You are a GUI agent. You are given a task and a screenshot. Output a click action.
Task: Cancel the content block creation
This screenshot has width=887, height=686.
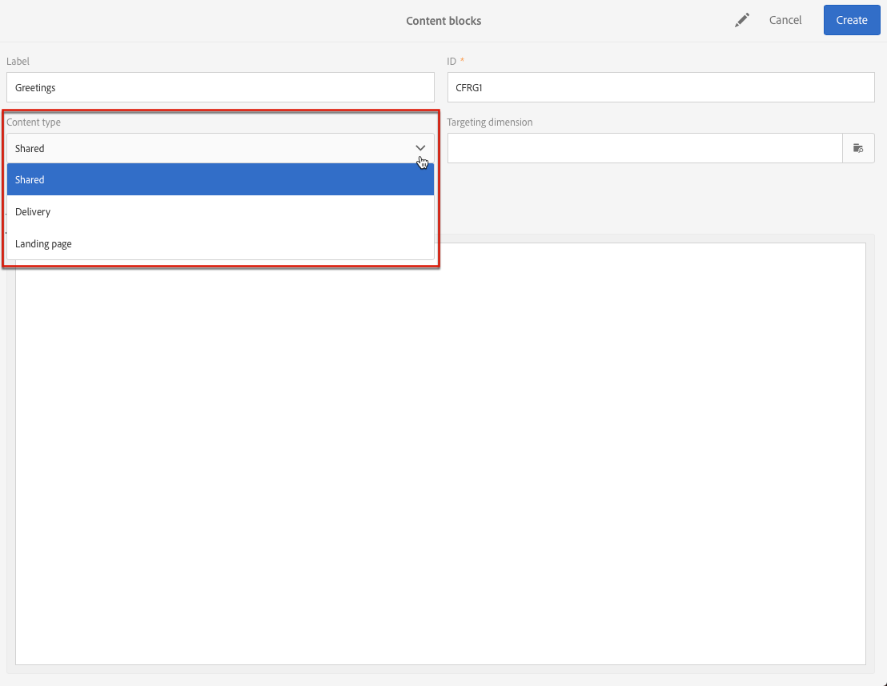[x=785, y=20]
